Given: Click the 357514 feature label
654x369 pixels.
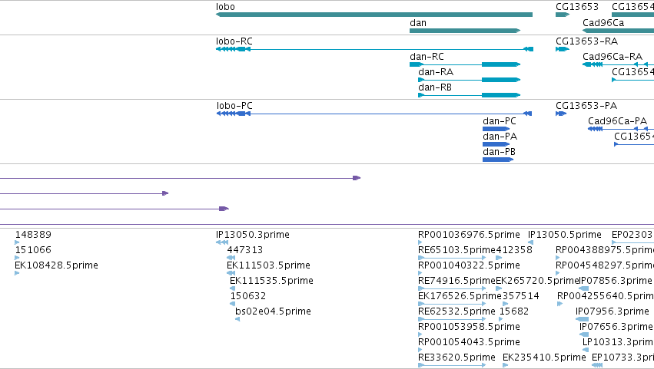Looking at the screenshot, I should coord(521,296).
